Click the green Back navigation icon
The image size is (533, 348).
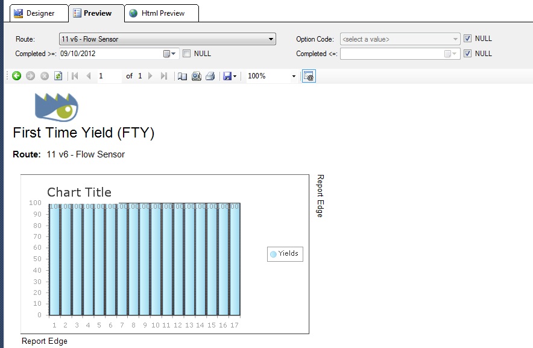tap(17, 76)
